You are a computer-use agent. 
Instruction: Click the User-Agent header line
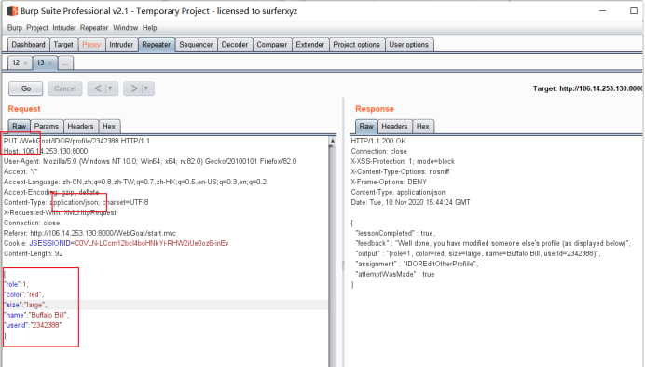(x=150, y=161)
